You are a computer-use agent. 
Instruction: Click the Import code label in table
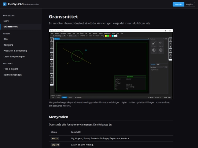tap(55, 145)
